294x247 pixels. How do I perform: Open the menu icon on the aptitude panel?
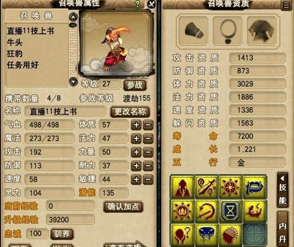(x=286, y=5)
